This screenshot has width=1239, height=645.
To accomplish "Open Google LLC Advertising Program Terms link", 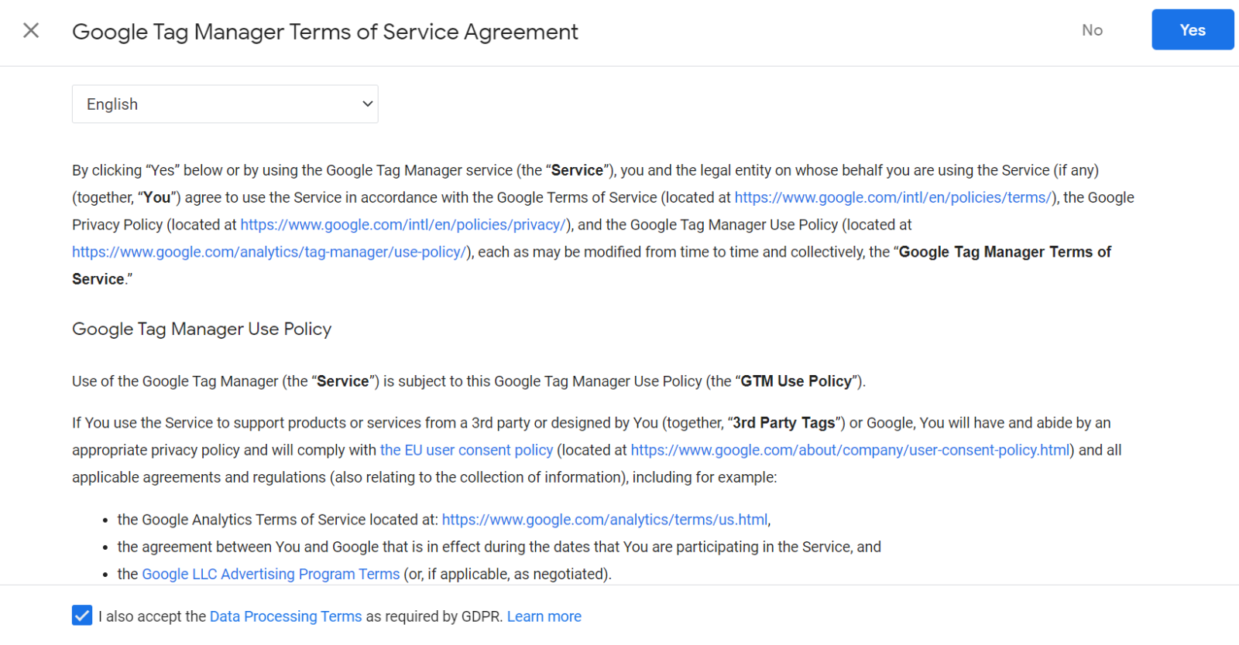I will 271,574.
